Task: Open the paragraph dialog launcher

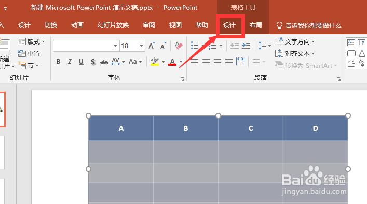Action: [338, 79]
